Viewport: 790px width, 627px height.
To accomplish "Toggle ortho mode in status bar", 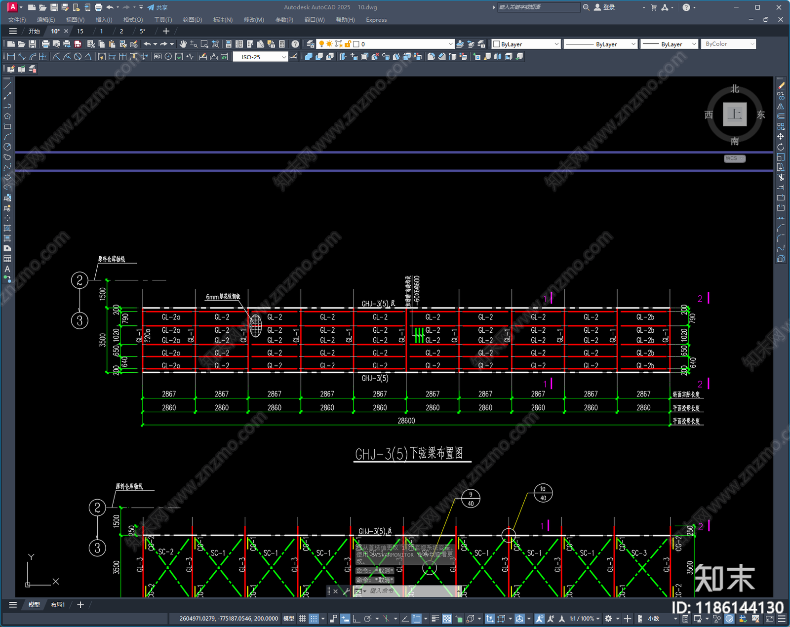I will [356, 619].
